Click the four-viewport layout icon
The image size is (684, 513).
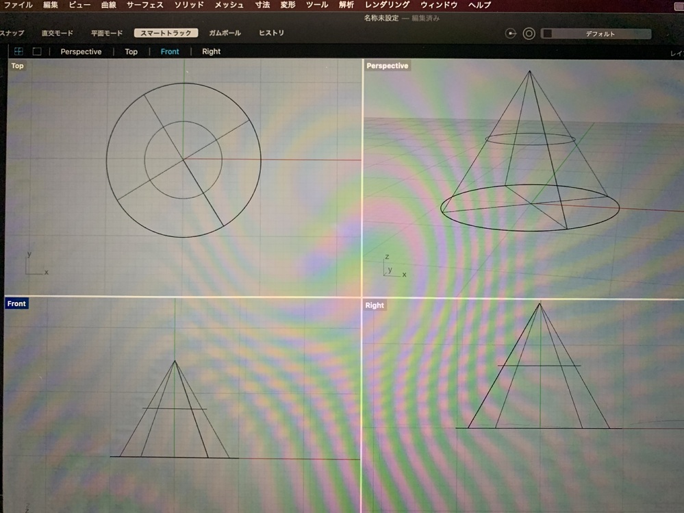(18, 51)
